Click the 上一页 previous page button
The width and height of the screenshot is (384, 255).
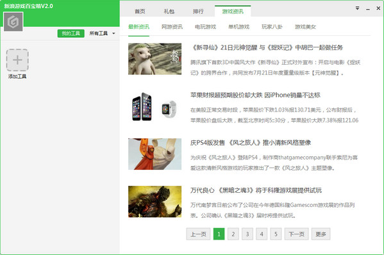198,234
